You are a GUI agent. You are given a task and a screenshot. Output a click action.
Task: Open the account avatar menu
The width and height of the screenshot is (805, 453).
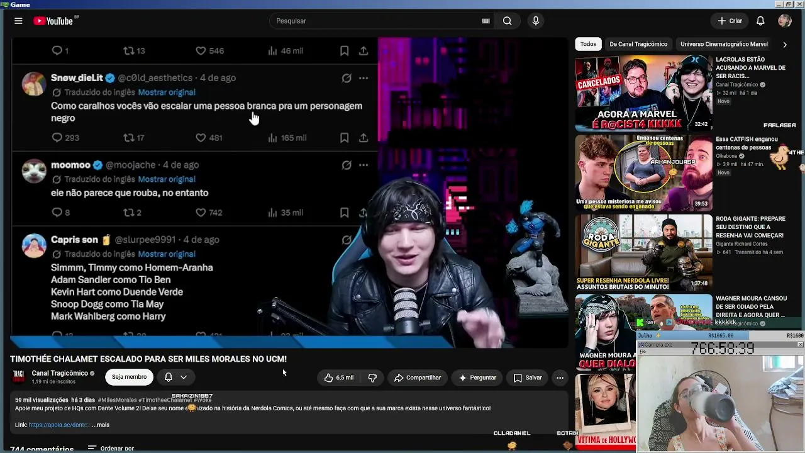tap(784, 21)
